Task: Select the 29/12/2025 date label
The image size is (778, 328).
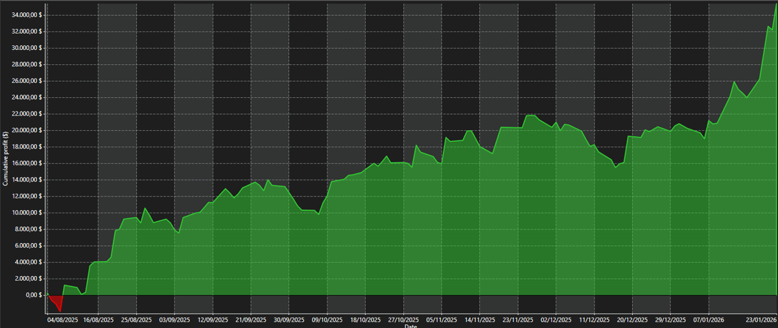Action: tap(671, 320)
